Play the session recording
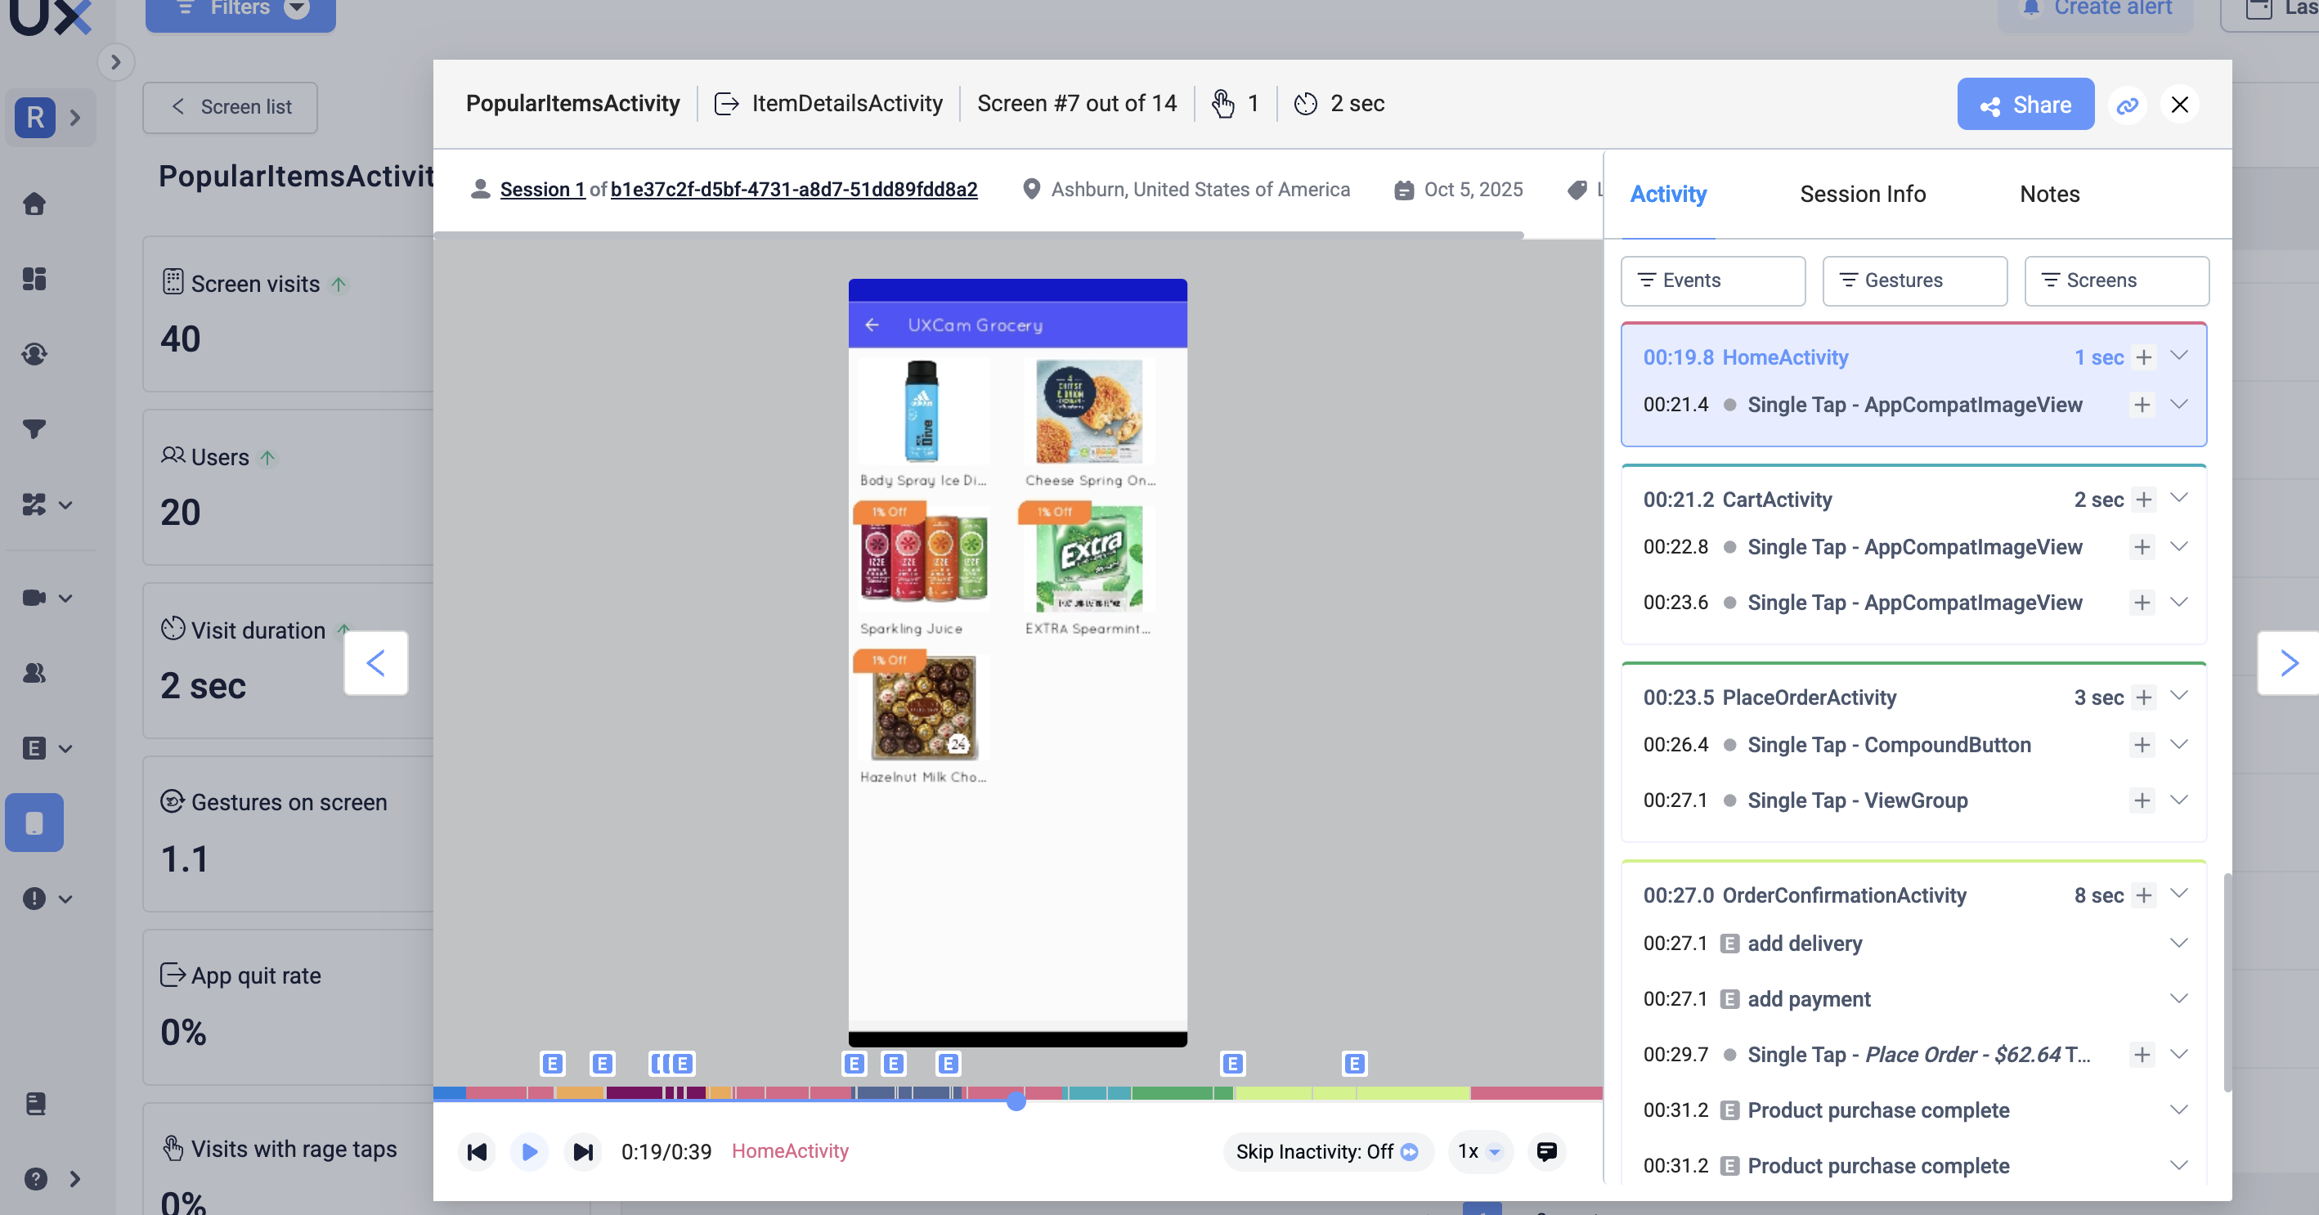This screenshot has height=1215, width=2319. click(529, 1151)
